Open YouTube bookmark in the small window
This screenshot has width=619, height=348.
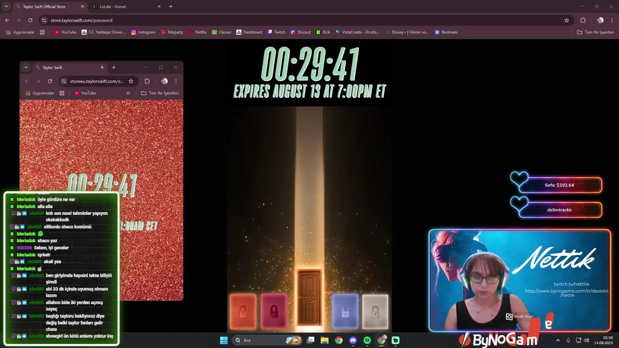click(x=85, y=93)
